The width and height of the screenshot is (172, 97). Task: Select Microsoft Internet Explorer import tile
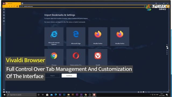coord(54,37)
